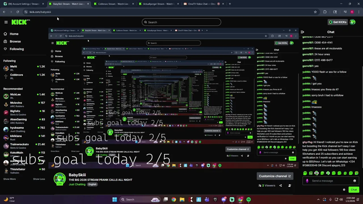This screenshot has width=363, height=204.
Task: Open the weather widget showing 32°F
Action: (x=9, y=199)
